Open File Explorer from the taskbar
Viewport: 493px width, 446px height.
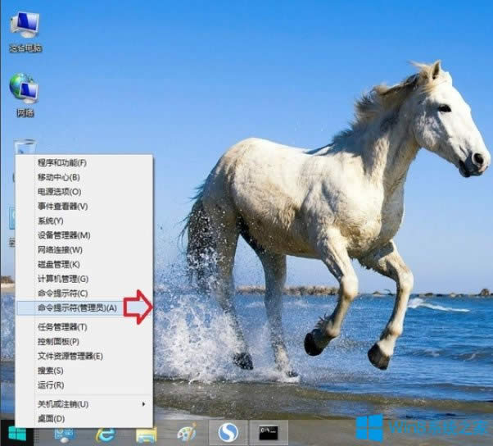tap(146, 433)
